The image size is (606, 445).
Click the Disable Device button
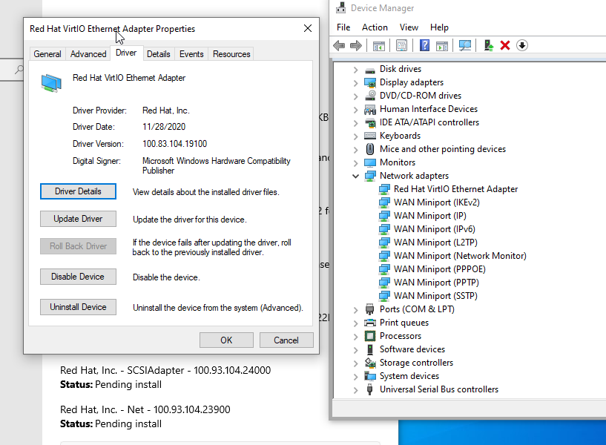tap(78, 277)
